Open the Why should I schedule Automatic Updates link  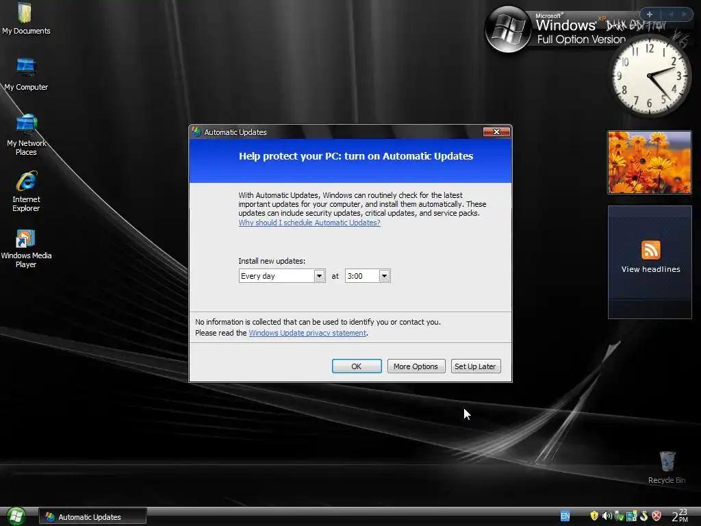pos(309,223)
